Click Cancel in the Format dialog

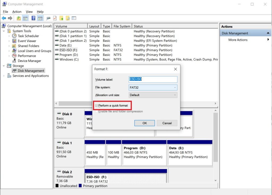pos(167,123)
